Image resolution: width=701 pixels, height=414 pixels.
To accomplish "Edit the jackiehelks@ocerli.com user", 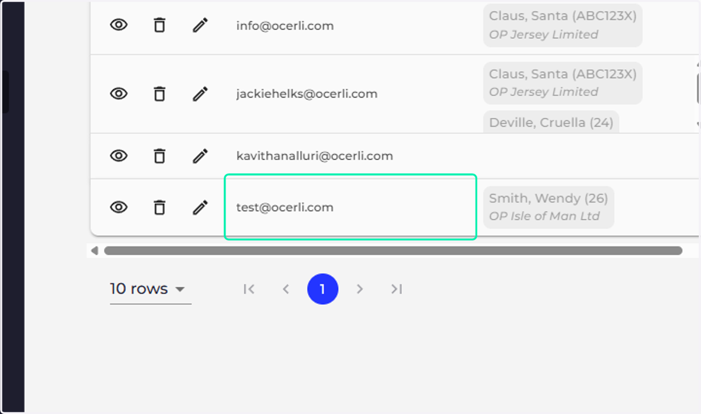I will coord(200,93).
